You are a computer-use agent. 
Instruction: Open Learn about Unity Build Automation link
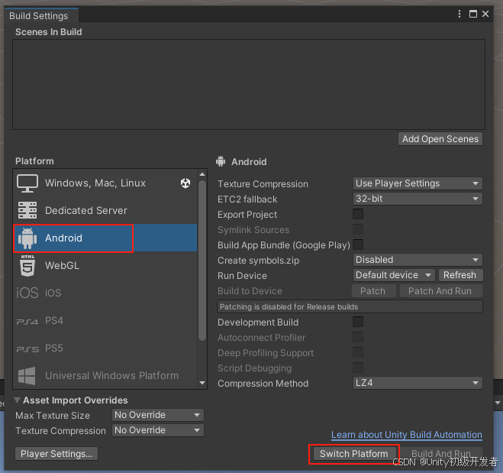(x=407, y=435)
